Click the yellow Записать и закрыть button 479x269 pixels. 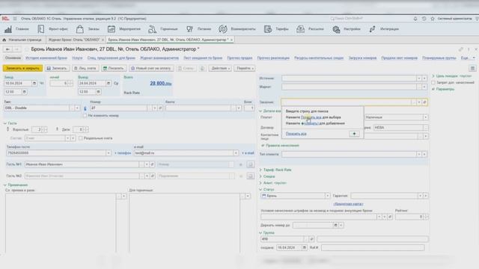pyautogui.click(x=22, y=68)
